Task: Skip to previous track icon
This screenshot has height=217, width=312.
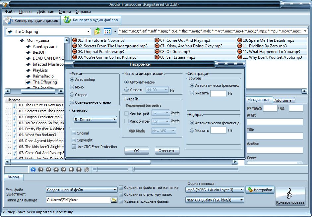Action: (x=41, y=169)
